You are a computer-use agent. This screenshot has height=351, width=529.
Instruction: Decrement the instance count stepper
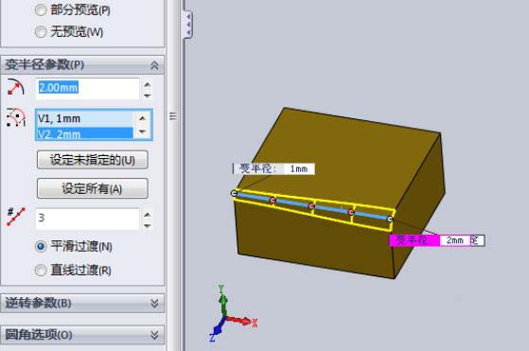coord(147,225)
